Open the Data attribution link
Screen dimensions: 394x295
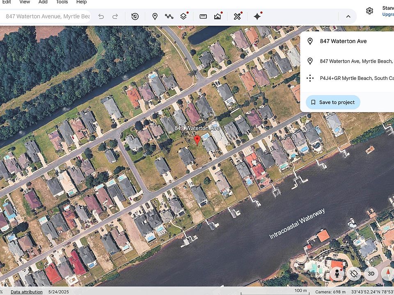pyautogui.click(x=27, y=292)
